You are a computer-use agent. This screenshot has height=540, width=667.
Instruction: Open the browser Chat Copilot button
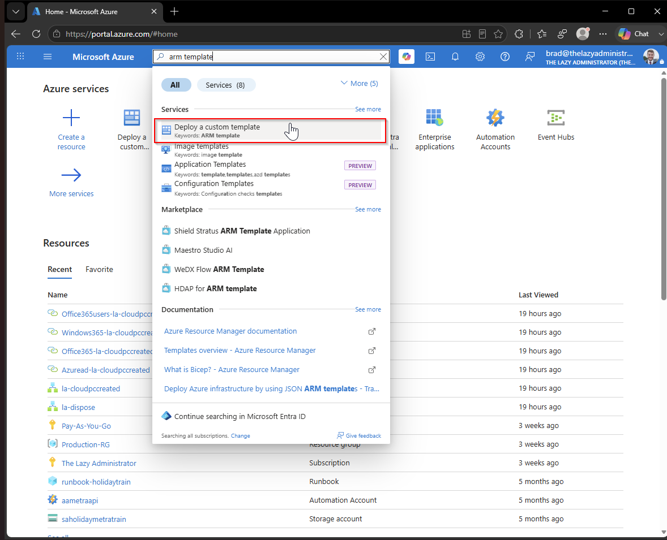634,34
